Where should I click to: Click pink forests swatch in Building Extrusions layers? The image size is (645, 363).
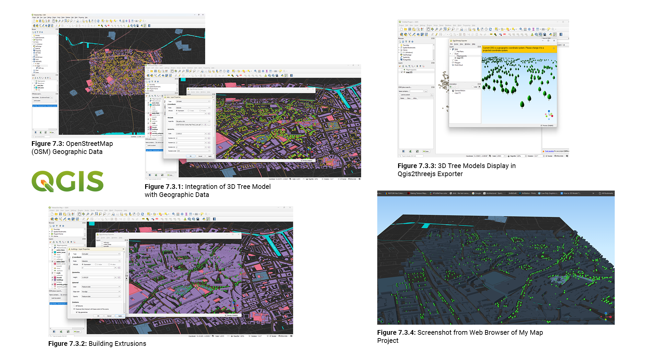tap(55, 277)
